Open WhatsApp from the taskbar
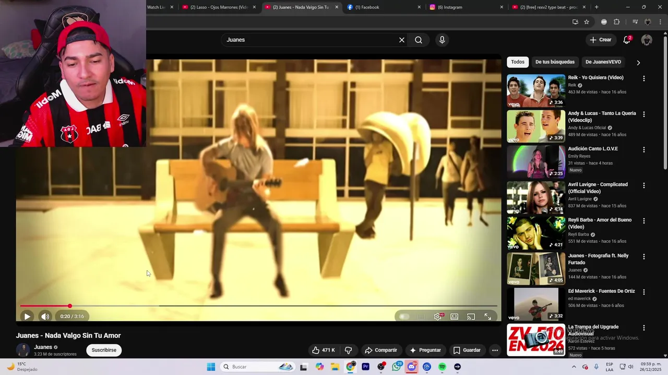 397,367
